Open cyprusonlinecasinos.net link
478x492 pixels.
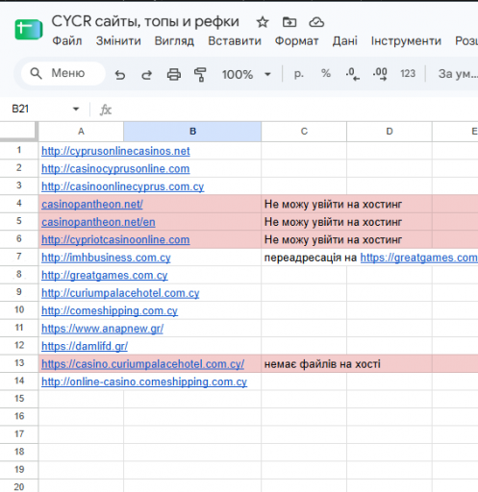(115, 151)
